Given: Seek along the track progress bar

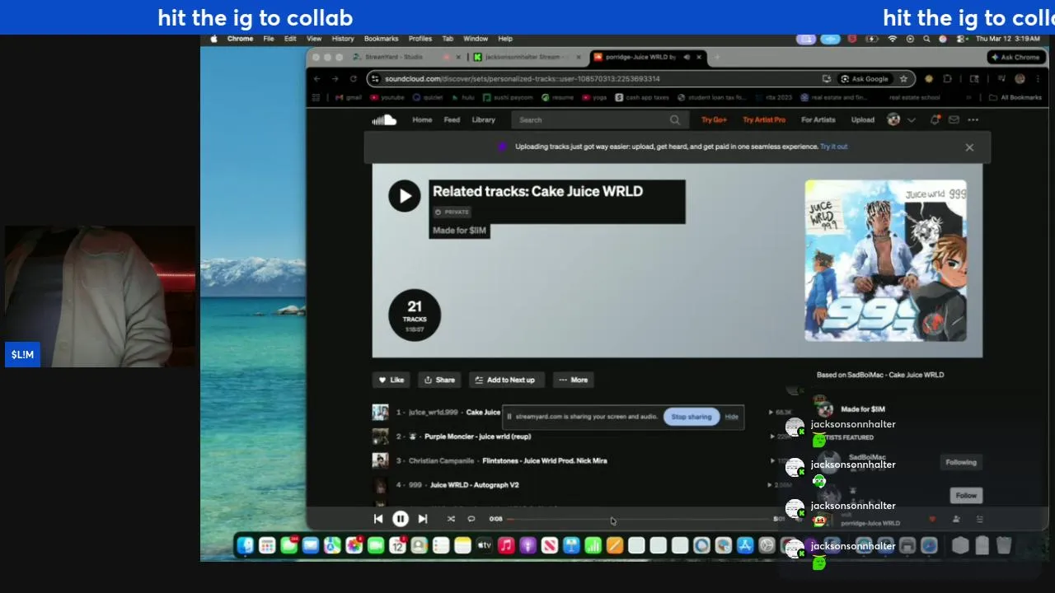Looking at the screenshot, I should pyautogui.click(x=639, y=519).
